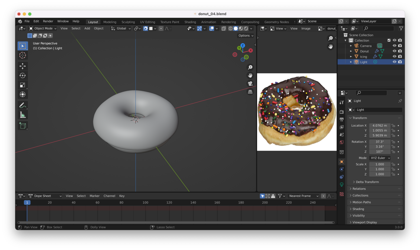Viewport: 420px width, 250px height.
Task: Activate the Rotate tool
Action: tap(23, 75)
